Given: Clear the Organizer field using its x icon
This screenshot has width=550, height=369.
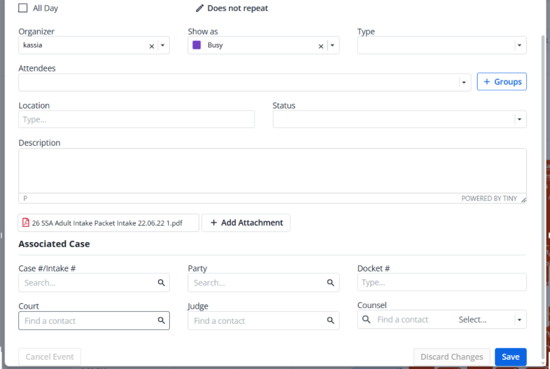Looking at the screenshot, I should (x=151, y=45).
